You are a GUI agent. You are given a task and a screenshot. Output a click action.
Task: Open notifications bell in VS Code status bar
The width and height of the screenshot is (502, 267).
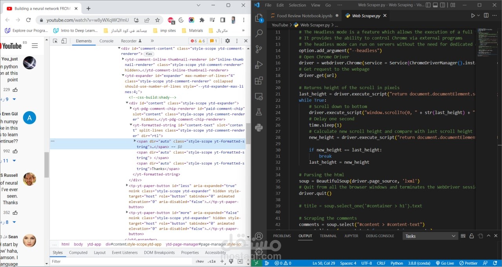click(495, 263)
